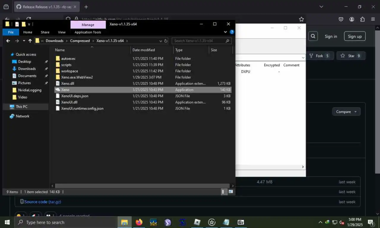Click the New folder quick access toolbar icon
Viewport: 380px width, 228px height.
pos(23,24)
